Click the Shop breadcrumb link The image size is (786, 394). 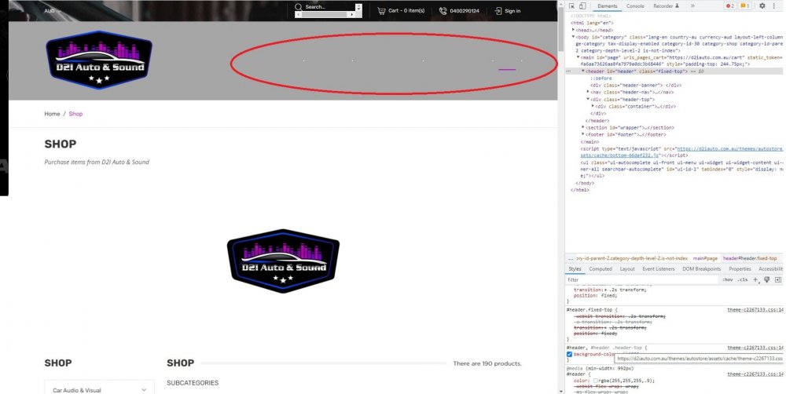(75, 114)
